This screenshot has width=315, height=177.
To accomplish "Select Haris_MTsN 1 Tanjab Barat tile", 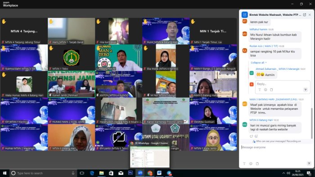I will [71, 31].
